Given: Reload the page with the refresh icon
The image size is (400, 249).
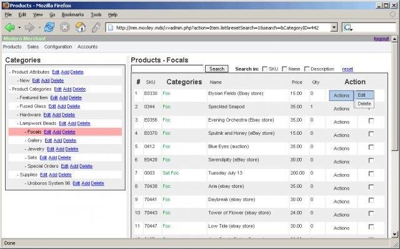Looking at the screenshot, I should [x=49, y=27].
